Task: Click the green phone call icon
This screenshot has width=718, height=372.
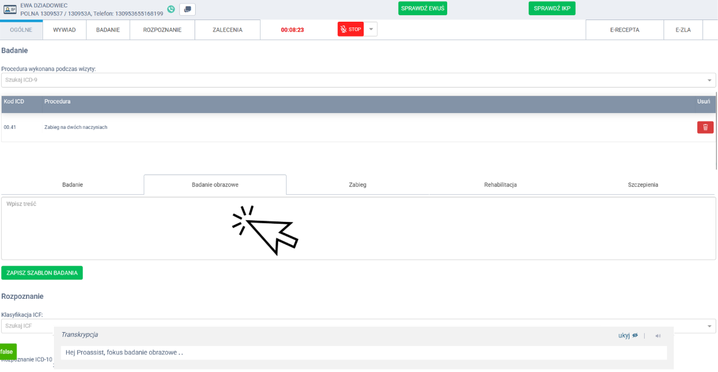Action: click(x=171, y=9)
